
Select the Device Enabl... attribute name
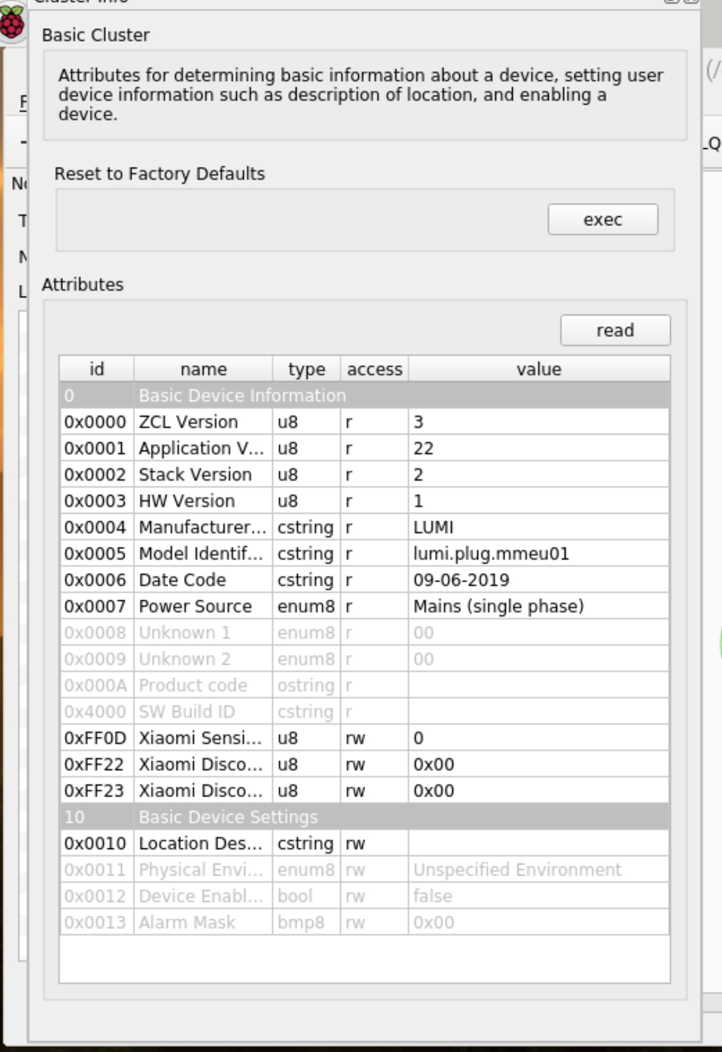click(203, 896)
